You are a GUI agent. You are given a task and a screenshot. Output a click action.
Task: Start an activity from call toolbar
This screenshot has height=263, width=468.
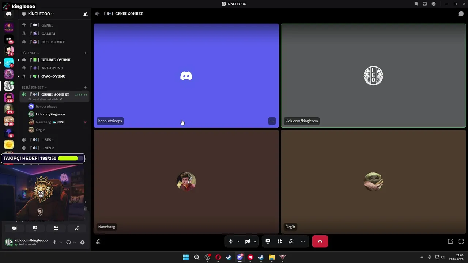click(279, 241)
